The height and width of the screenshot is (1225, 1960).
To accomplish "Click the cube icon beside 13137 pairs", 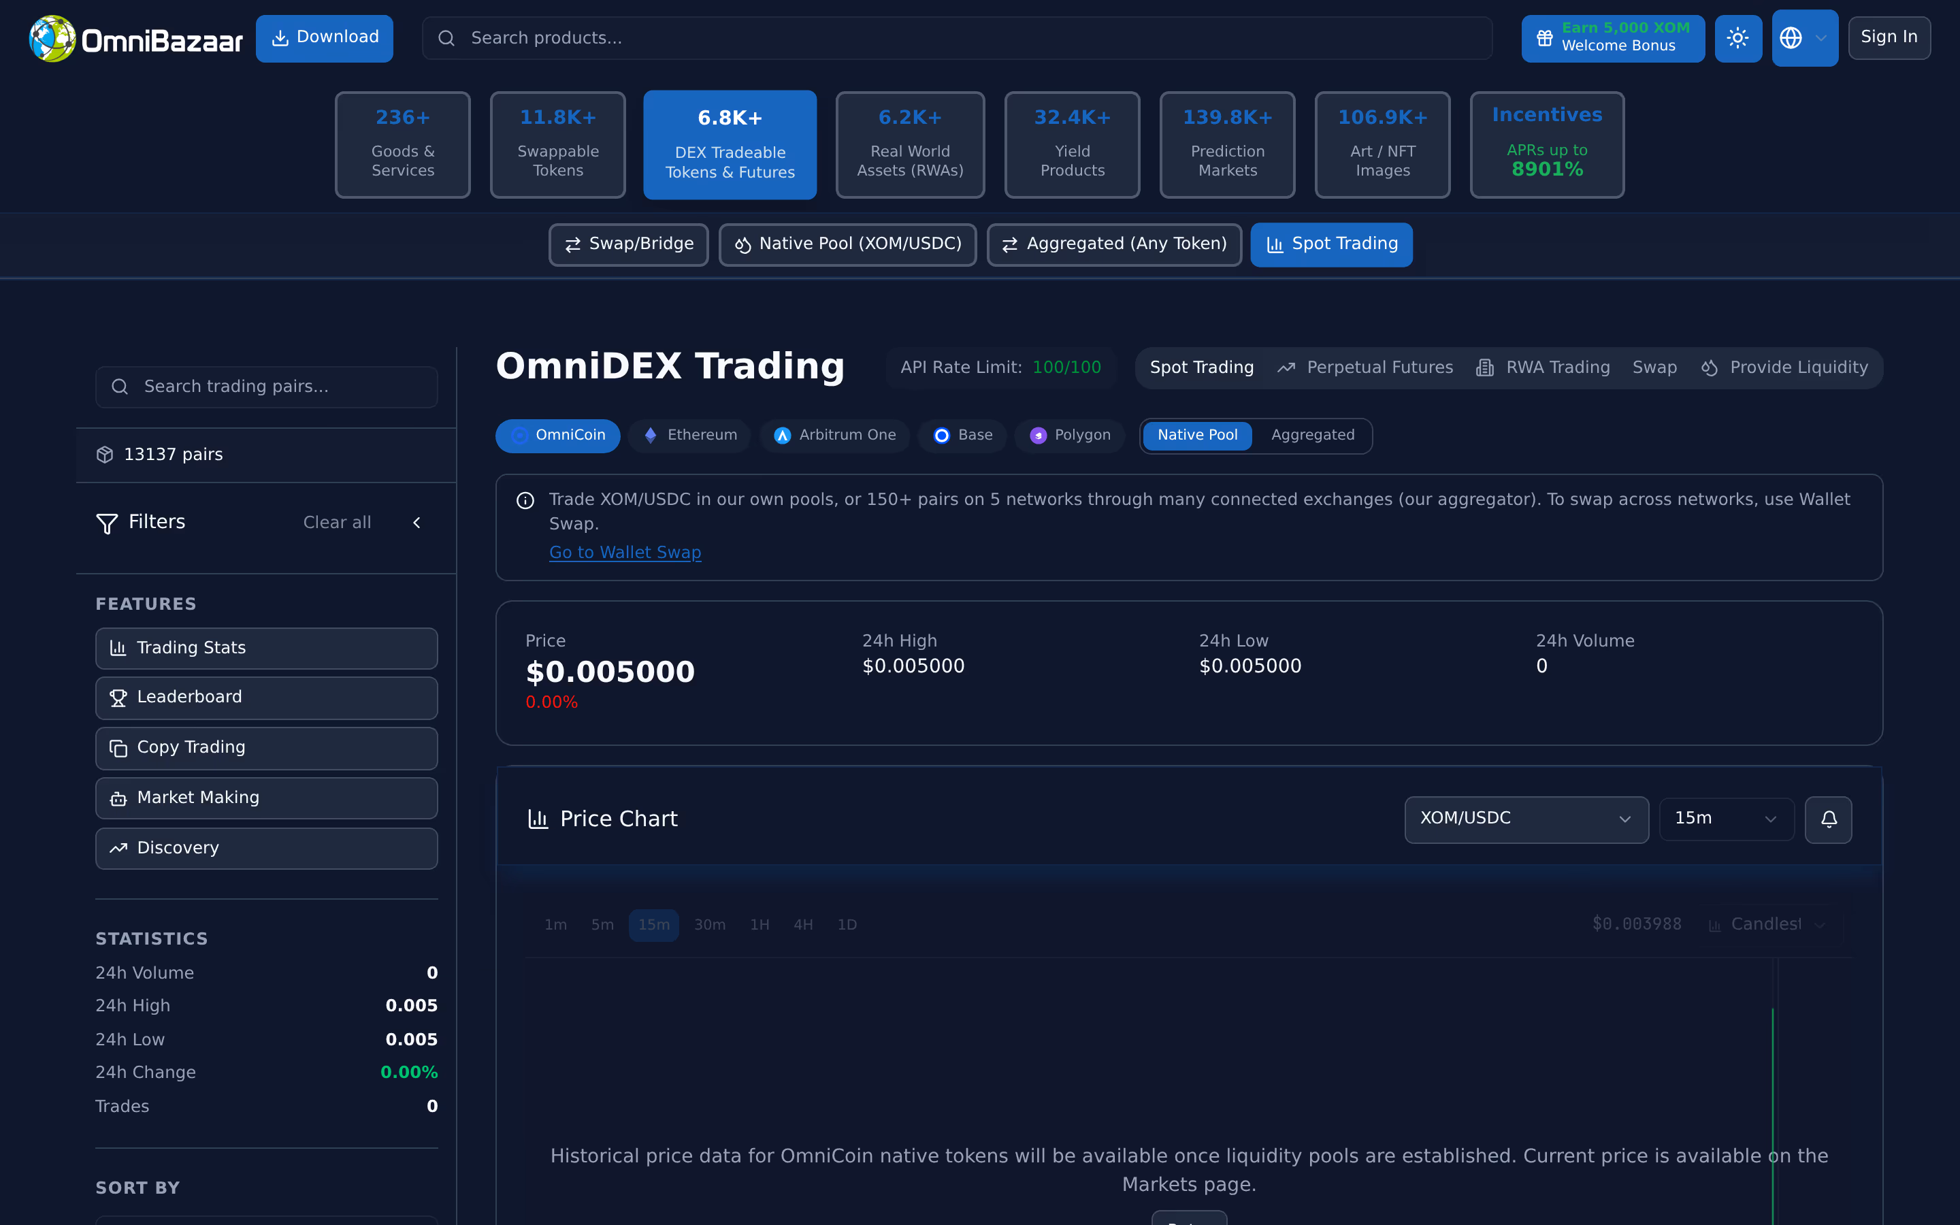I will (x=105, y=455).
